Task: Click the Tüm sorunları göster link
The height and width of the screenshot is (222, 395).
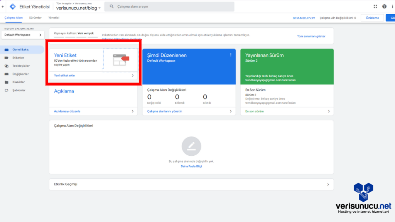Action: click(x=311, y=36)
